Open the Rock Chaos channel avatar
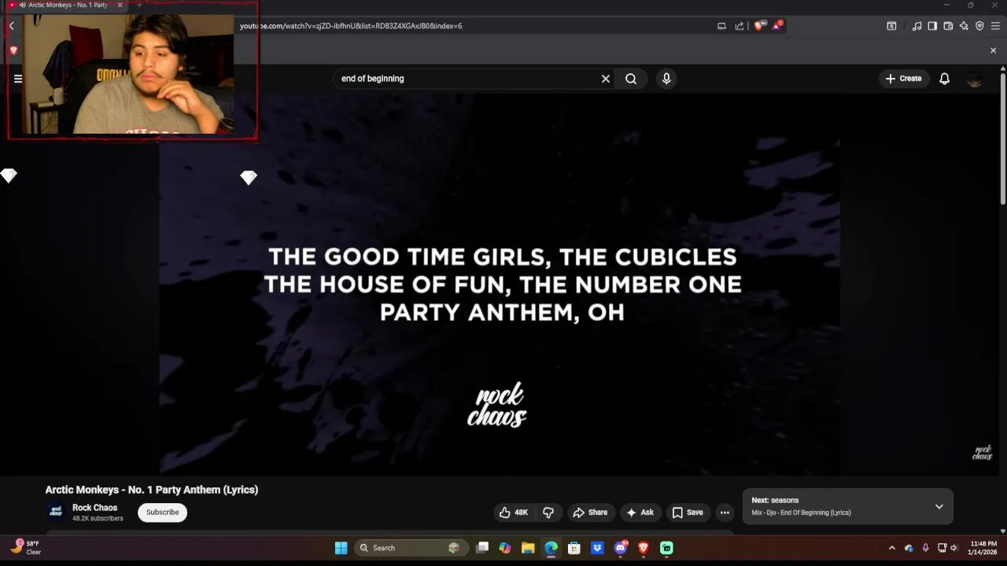 [56, 512]
